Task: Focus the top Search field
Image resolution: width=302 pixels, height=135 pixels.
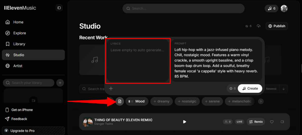Action: click(183, 9)
